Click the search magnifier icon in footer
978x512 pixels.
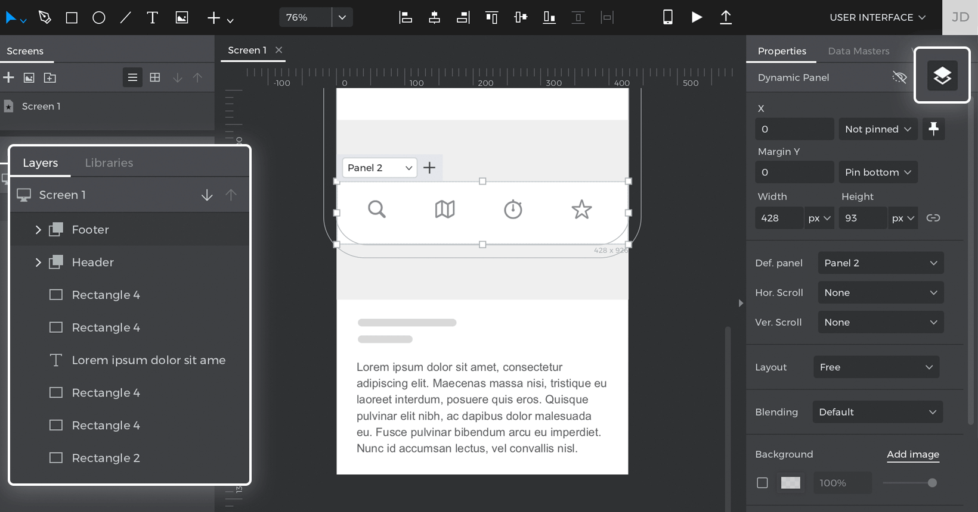[x=377, y=210]
